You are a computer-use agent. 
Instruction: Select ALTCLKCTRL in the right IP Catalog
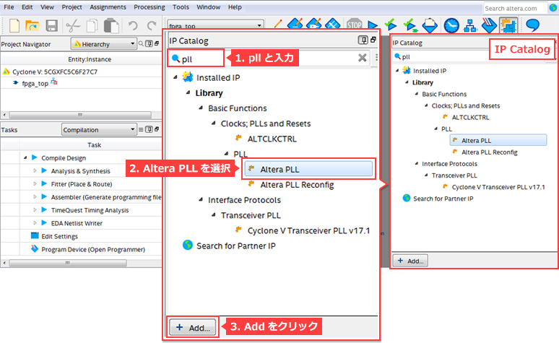[470, 117]
